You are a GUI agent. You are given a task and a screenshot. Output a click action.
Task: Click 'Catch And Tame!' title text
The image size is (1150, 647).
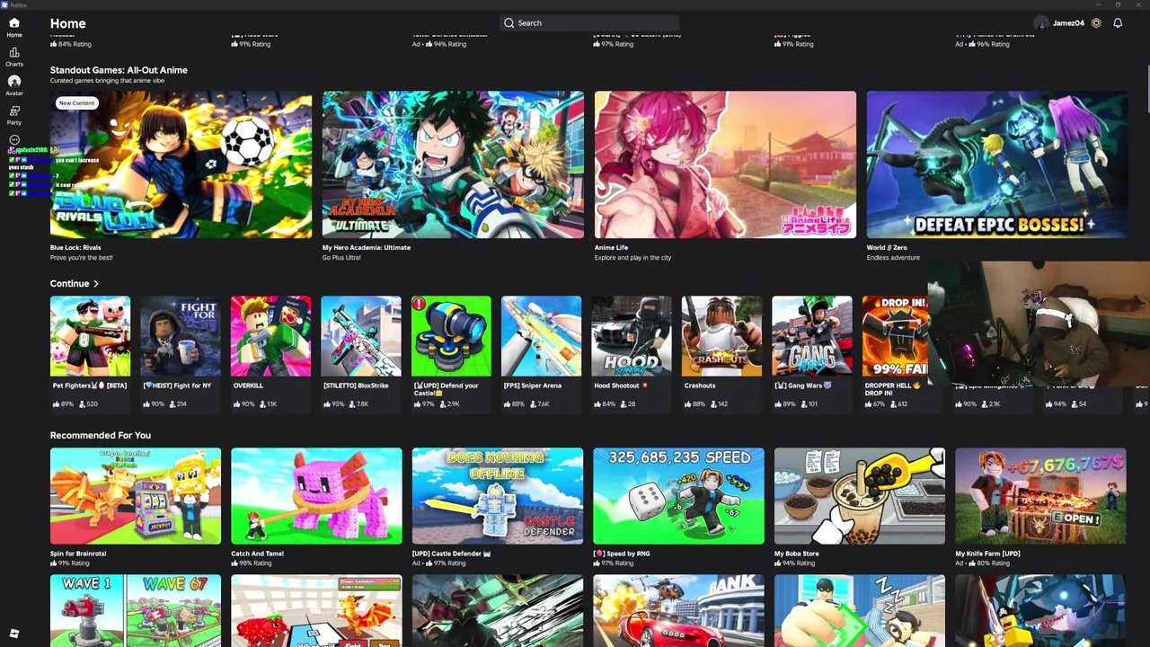(x=257, y=554)
